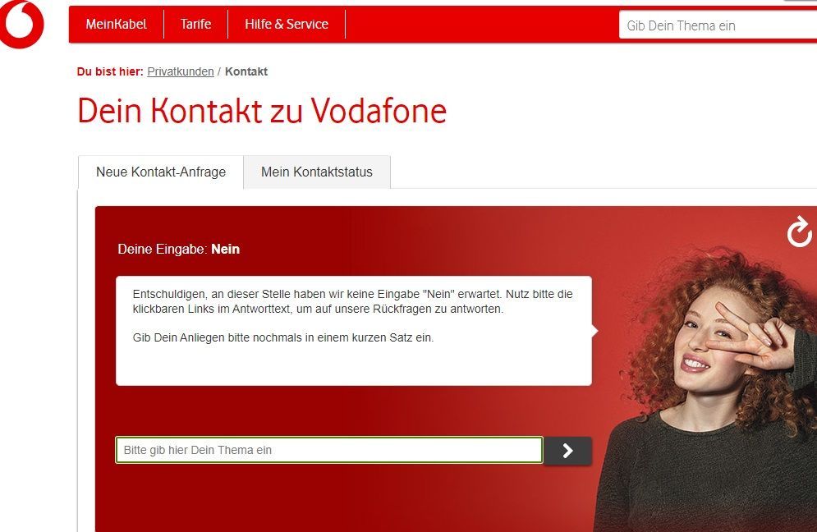Switch to the Mein Kontaktstatus tab
Image resolution: width=817 pixels, height=532 pixels.
tap(317, 172)
